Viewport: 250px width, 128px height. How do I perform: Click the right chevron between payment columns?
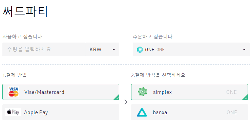[x=126, y=102]
